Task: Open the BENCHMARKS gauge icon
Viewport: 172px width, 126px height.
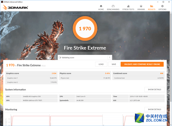Action: point(113,6)
